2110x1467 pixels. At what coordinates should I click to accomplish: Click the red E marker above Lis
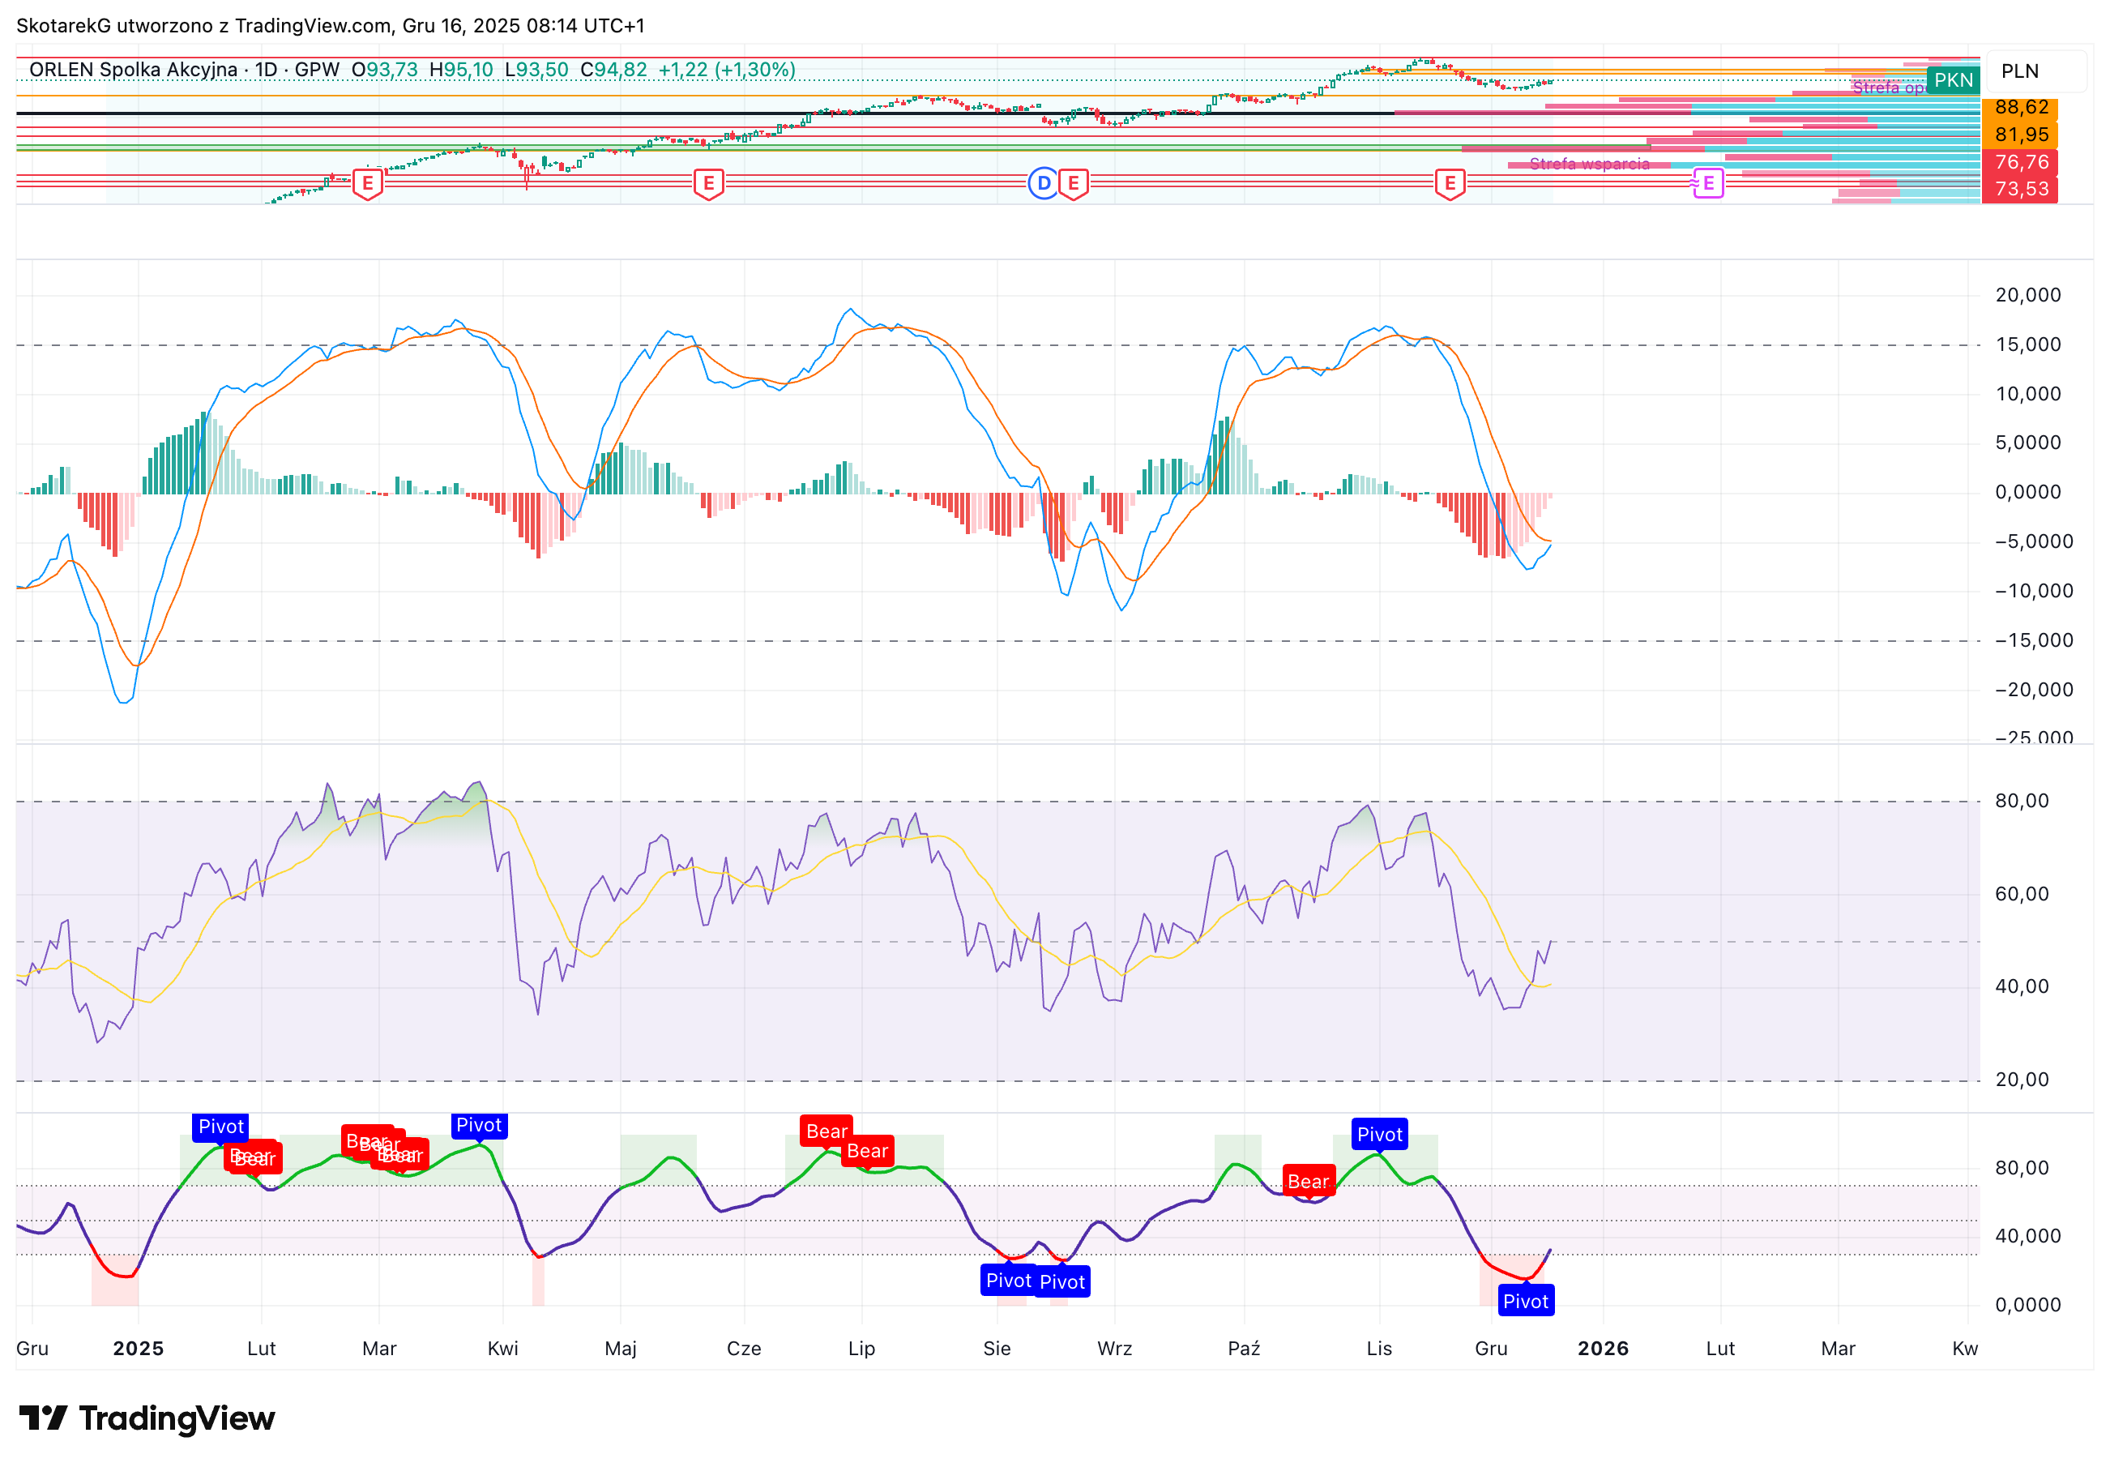point(1450,183)
